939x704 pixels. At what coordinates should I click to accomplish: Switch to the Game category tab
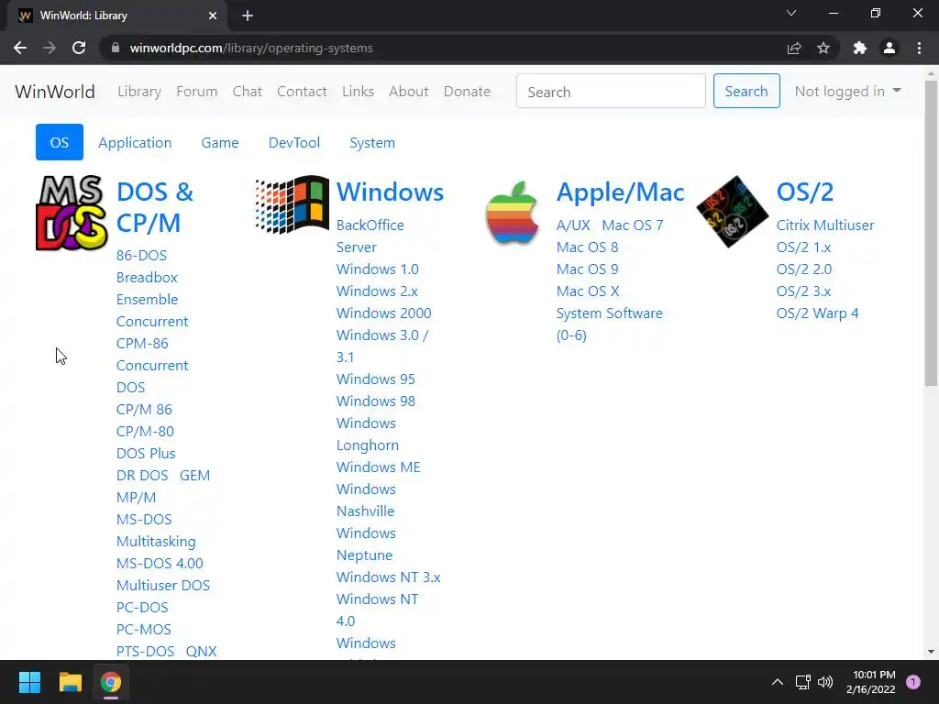tap(220, 142)
